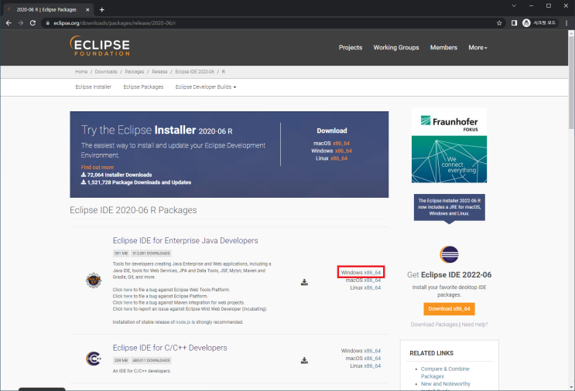This screenshot has width=575, height=391.
Task: Open the Members navigation item
Action: pos(443,47)
